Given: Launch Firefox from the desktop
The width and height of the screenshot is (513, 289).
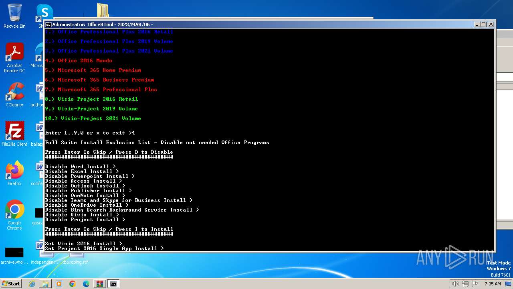Looking at the screenshot, I should 14,173.
